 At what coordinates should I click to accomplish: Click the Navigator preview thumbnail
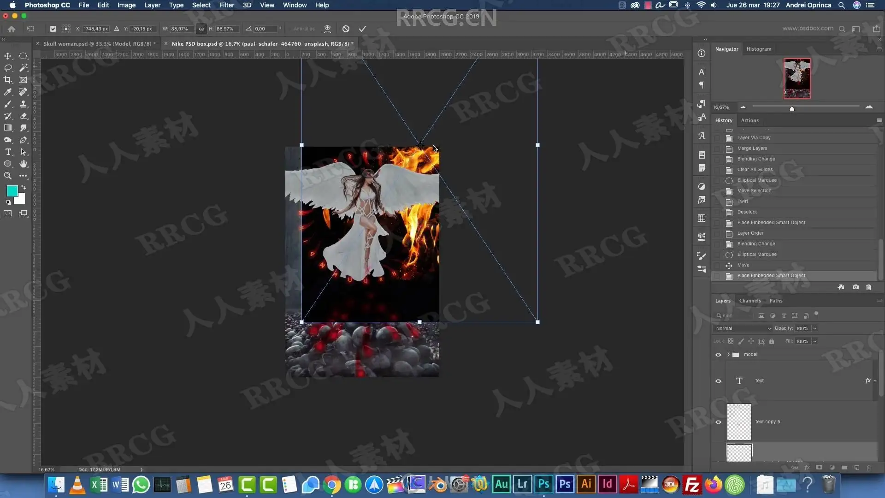coord(796,78)
